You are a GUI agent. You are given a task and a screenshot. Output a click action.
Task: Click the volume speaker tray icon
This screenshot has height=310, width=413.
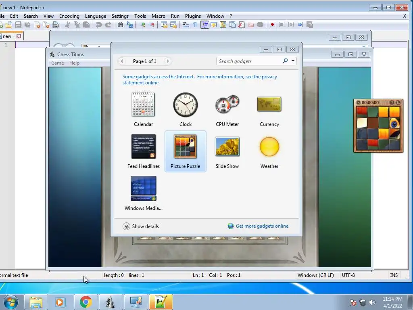tap(372, 302)
